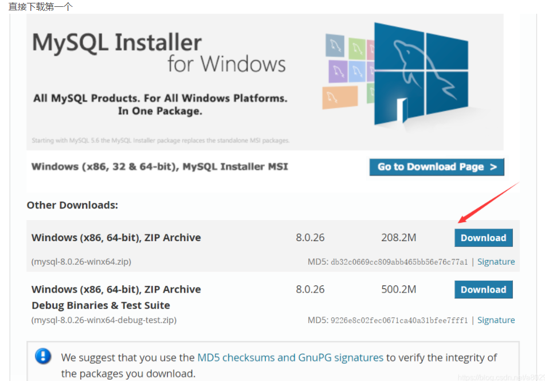Click the top light-green dolphin tile
545x381 pixels.
pyautogui.click(x=357, y=47)
